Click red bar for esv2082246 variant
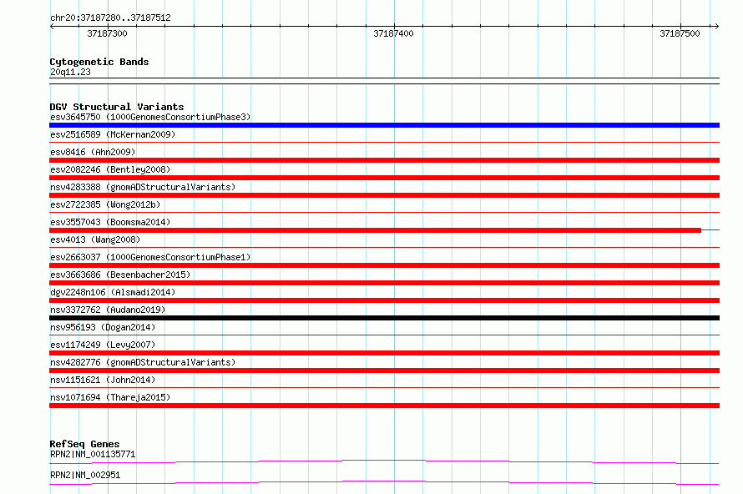This screenshot has width=743, height=494. tap(384, 178)
